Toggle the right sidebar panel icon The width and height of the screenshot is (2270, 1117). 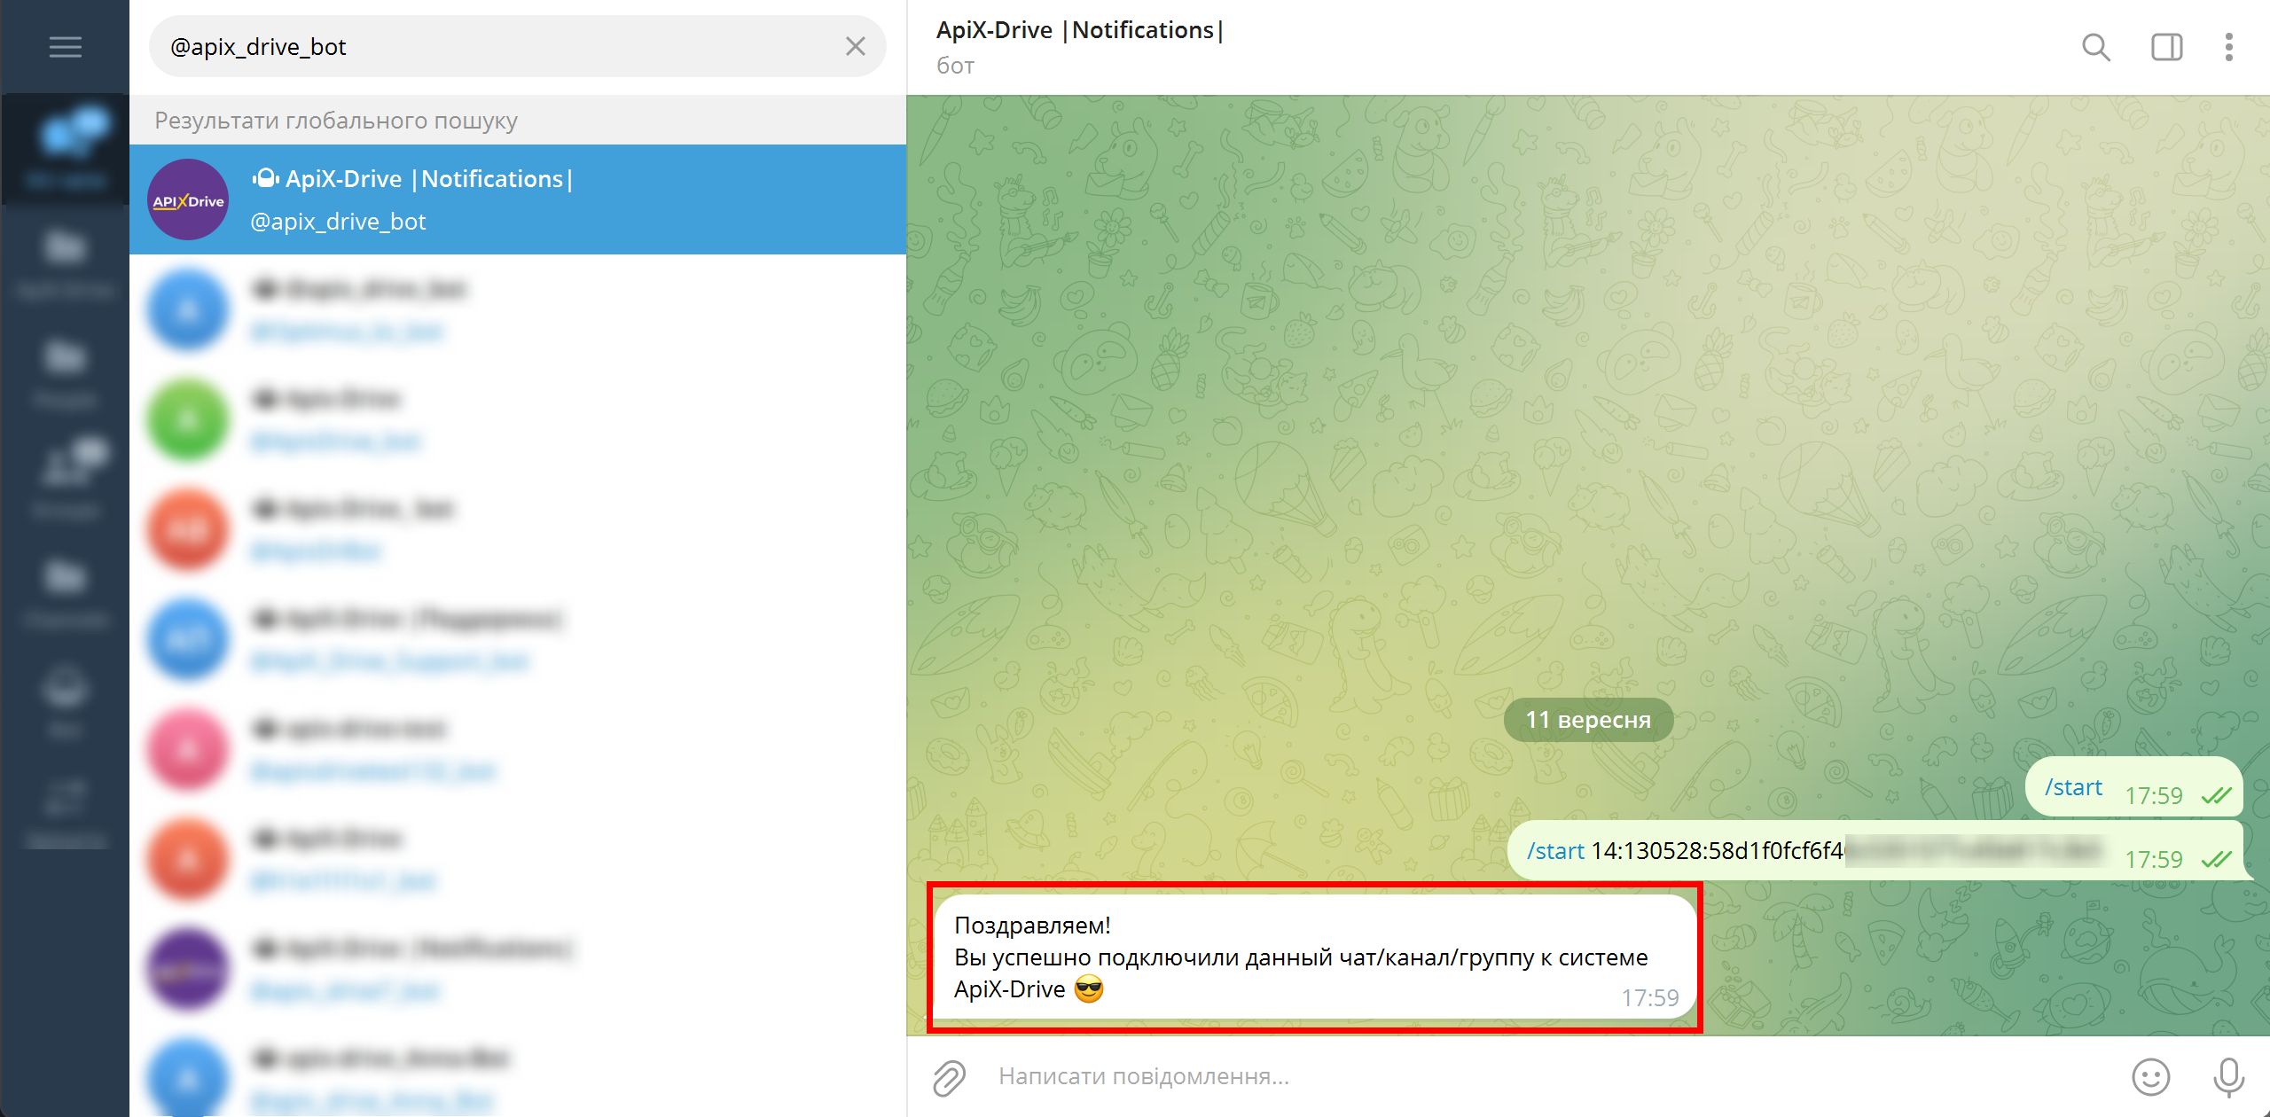[2166, 46]
